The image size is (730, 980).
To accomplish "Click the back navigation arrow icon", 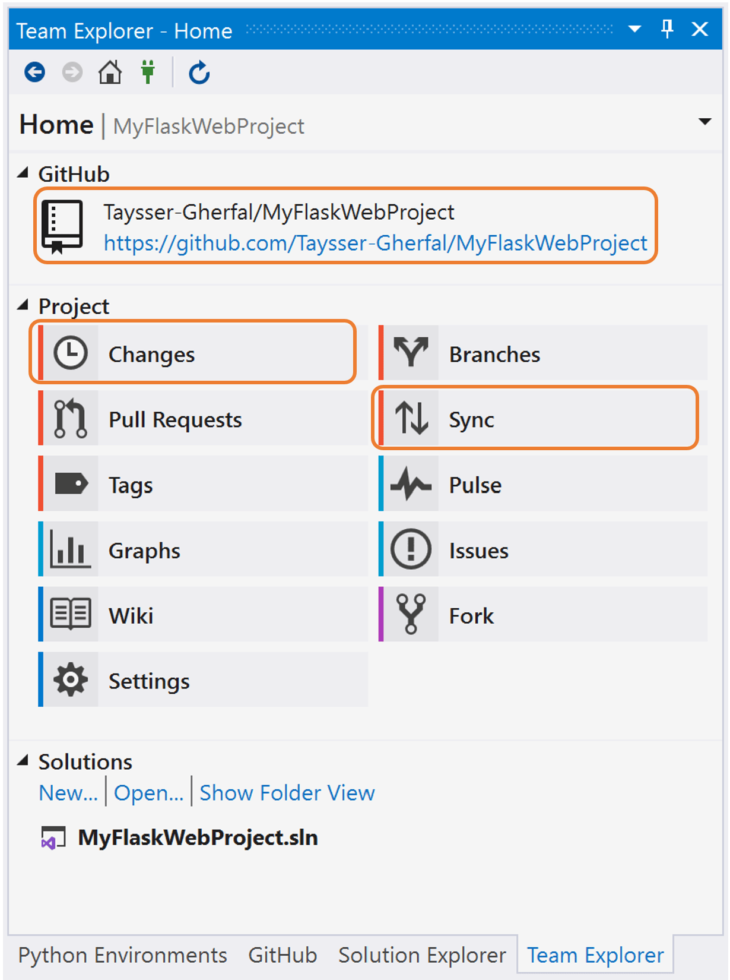I will pyautogui.click(x=34, y=72).
